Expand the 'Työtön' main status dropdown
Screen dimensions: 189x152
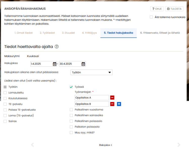[91, 72]
